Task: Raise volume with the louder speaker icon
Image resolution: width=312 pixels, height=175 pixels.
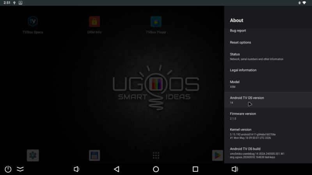Action: (235, 169)
